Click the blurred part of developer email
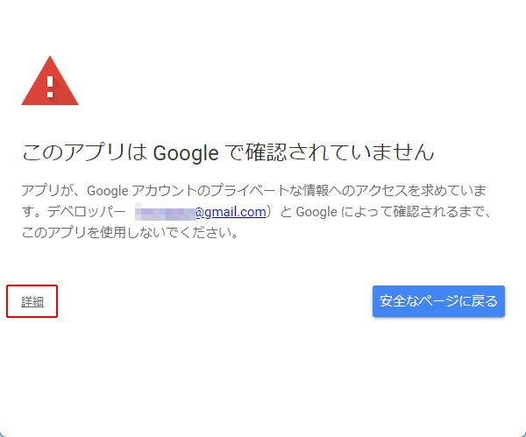The height and width of the screenshot is (437, 526). 167,212
